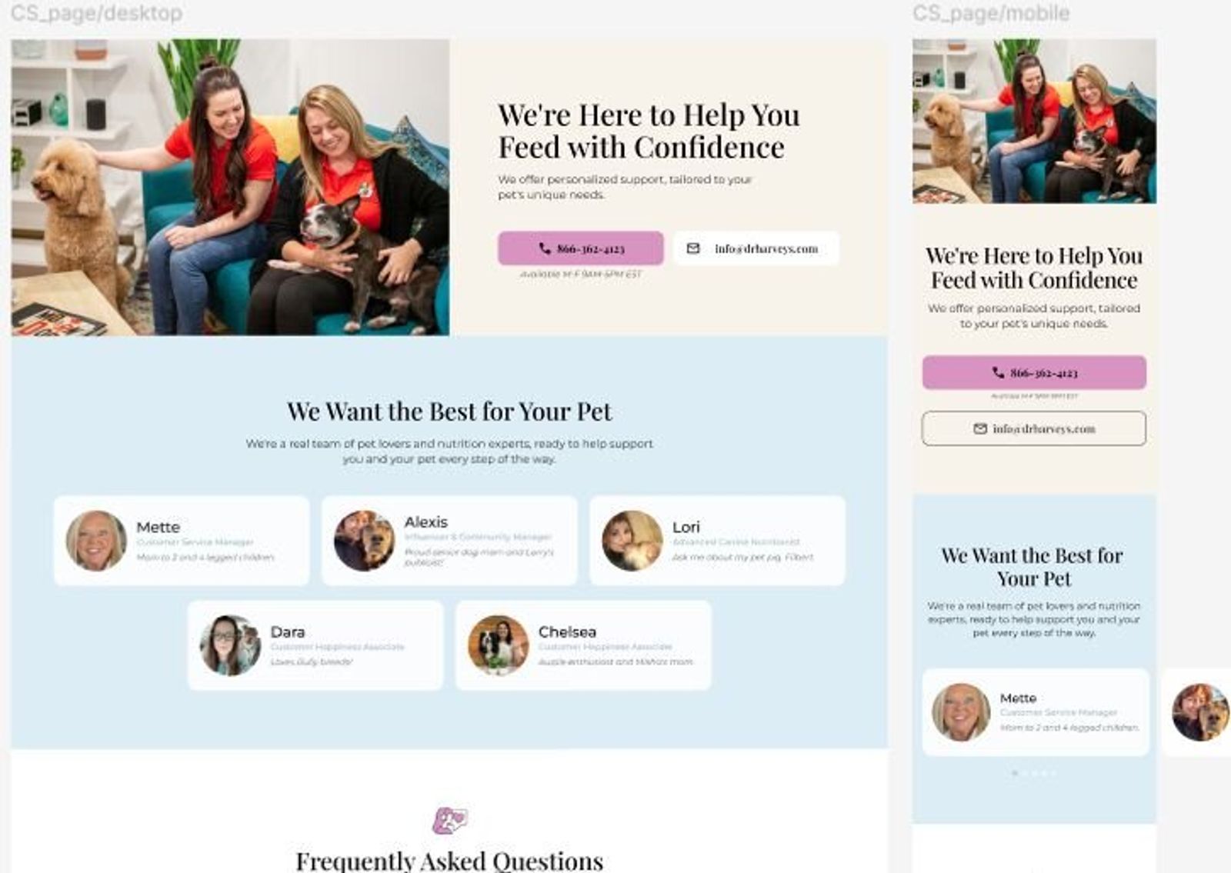
Task: Select Alexis's avatar photo
Action: (364, 541)
